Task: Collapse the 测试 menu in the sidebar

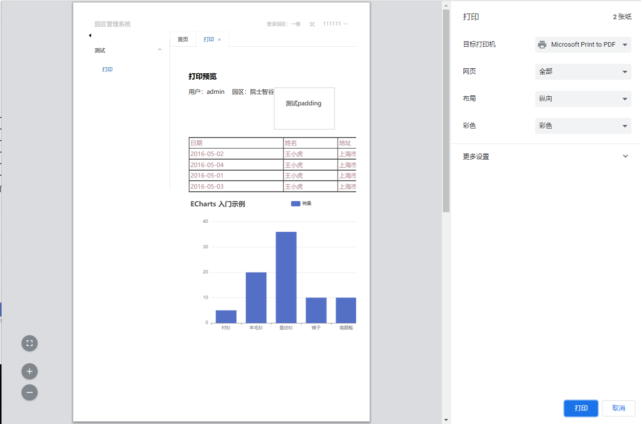Action: pyautogui.click(x=159, y=50)
